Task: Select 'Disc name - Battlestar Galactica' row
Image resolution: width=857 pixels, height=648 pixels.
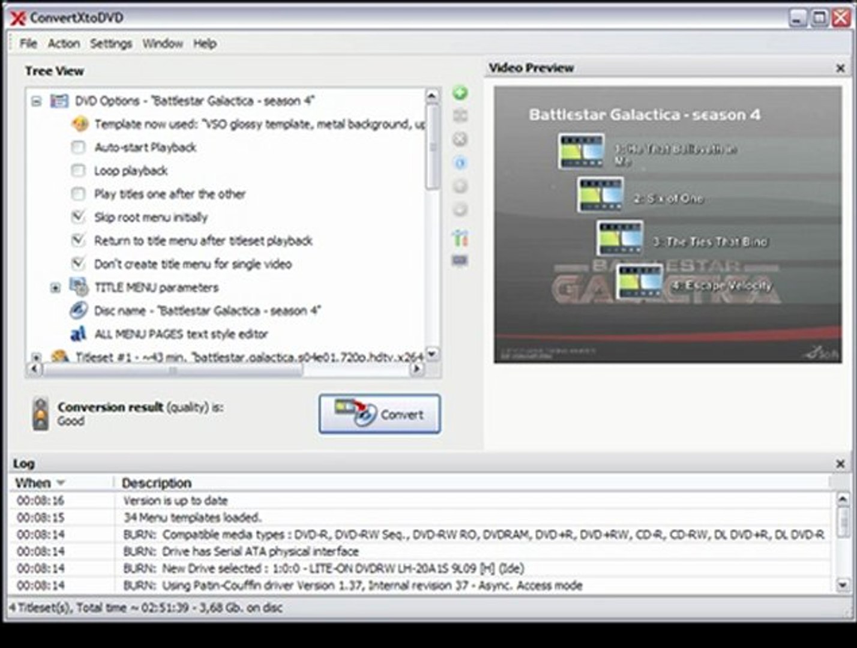Action: point(207,311)
